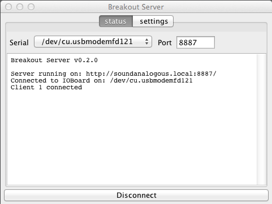The height and width of the screenshot is (204, 272).
Task: Click the /dev/cu.usbmodemfd121 path in the log
Action: point(152,81)
